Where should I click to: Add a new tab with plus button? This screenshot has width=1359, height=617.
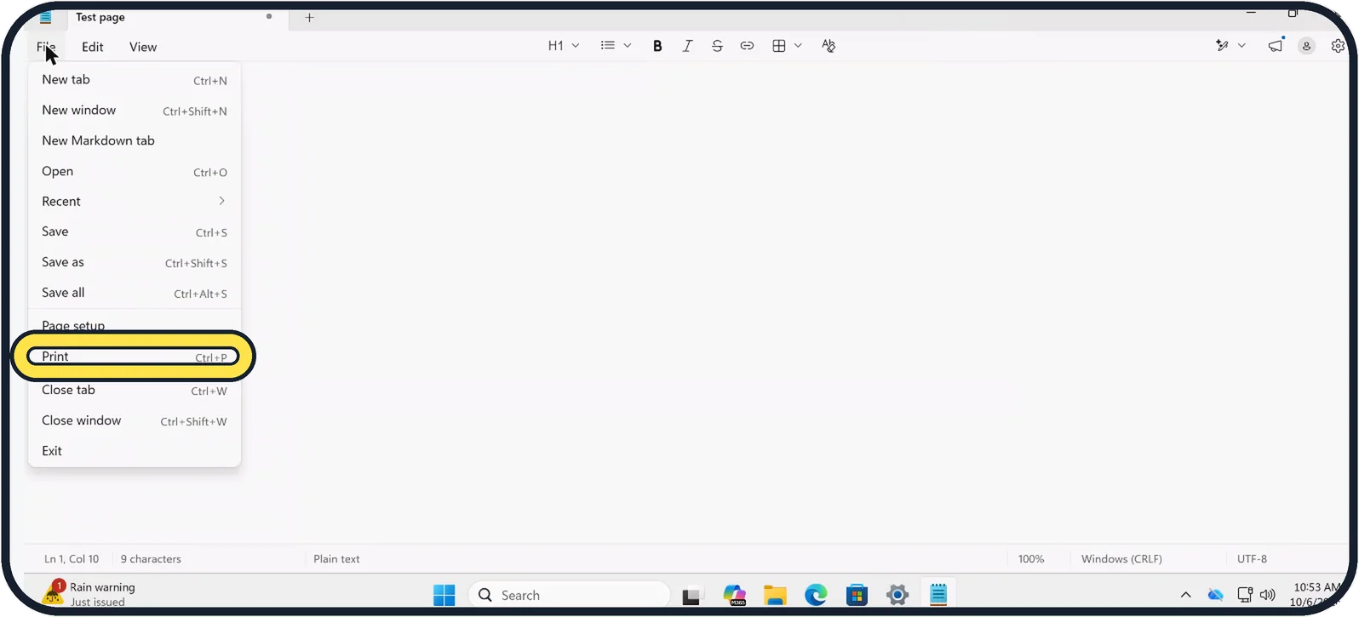(309, 17)
